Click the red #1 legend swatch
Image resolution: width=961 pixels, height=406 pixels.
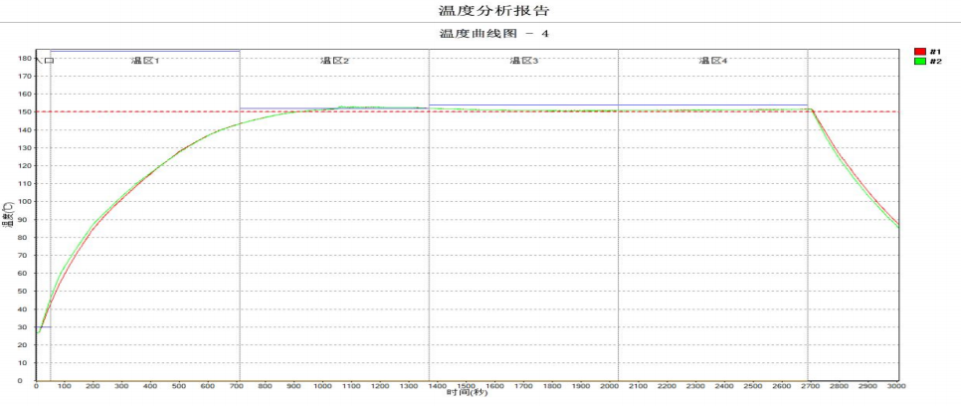[x=920, y=51]
